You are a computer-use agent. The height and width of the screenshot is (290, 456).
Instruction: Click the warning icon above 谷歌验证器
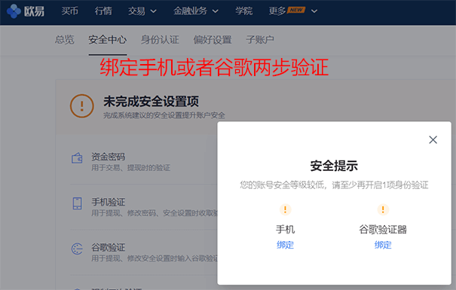point(383,209)
